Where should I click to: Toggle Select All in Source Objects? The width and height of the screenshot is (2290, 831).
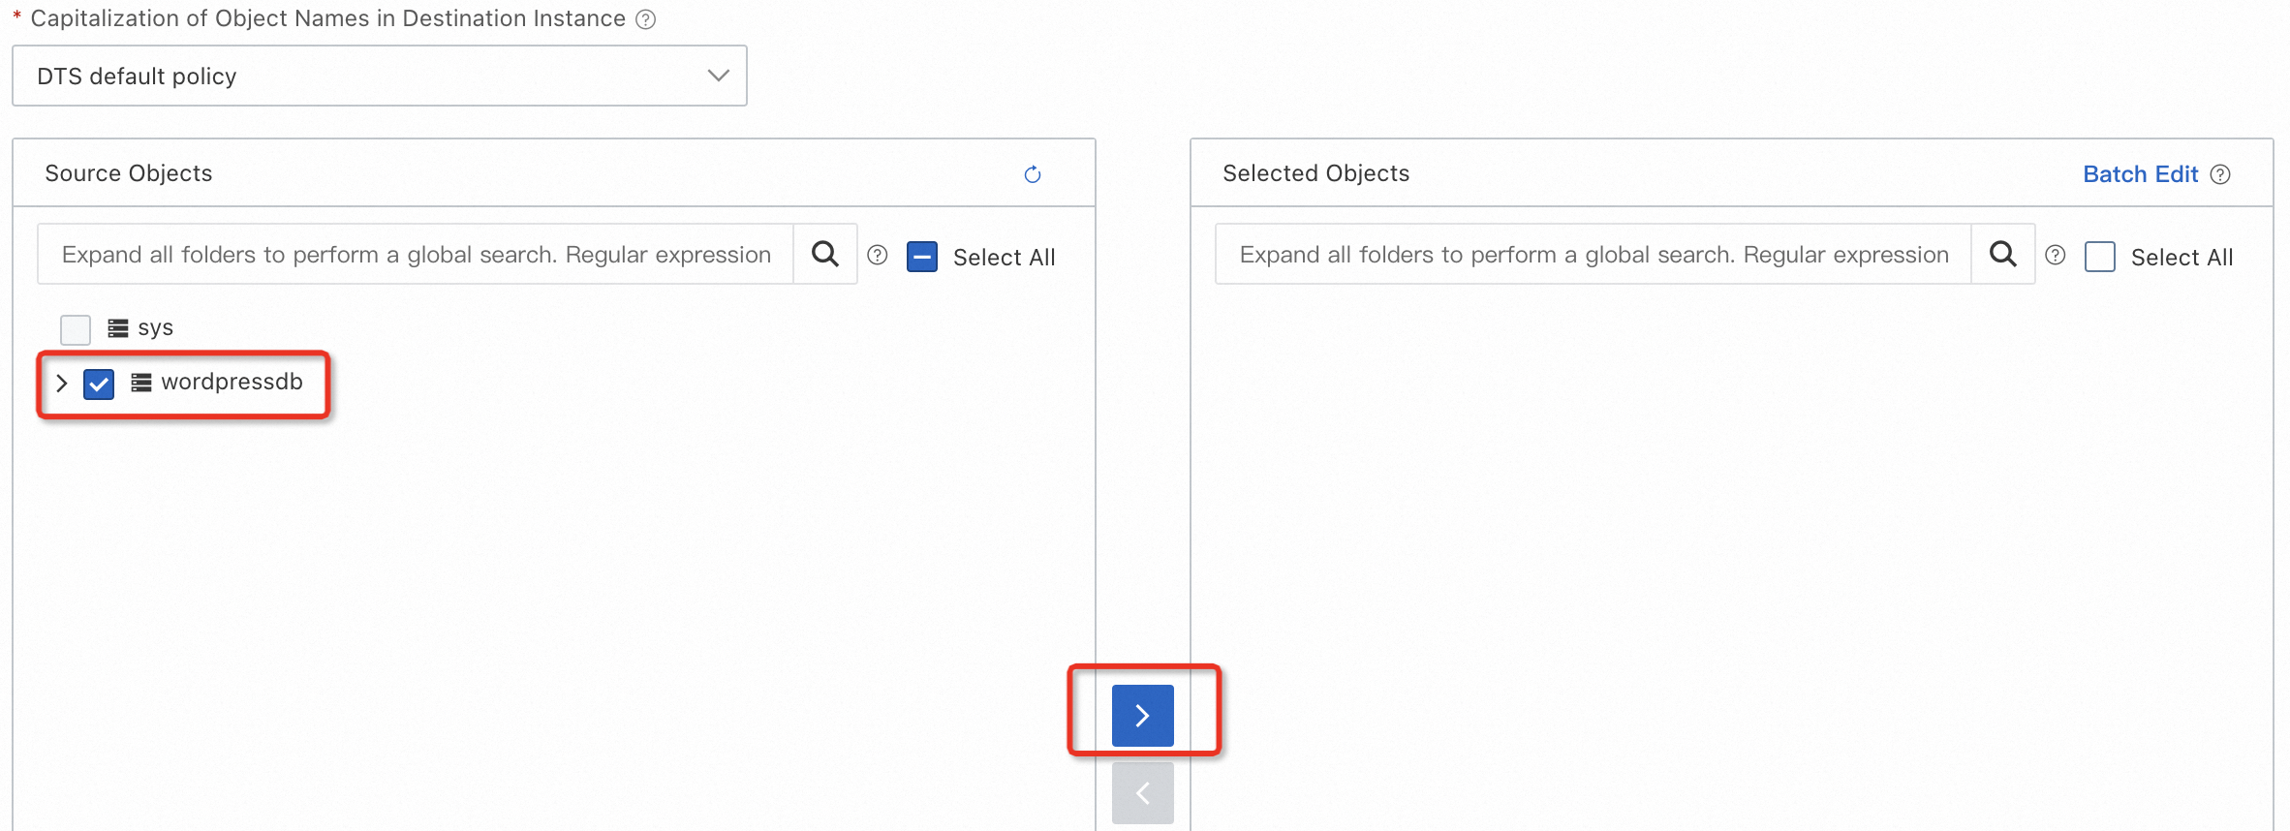coord(922,257)
